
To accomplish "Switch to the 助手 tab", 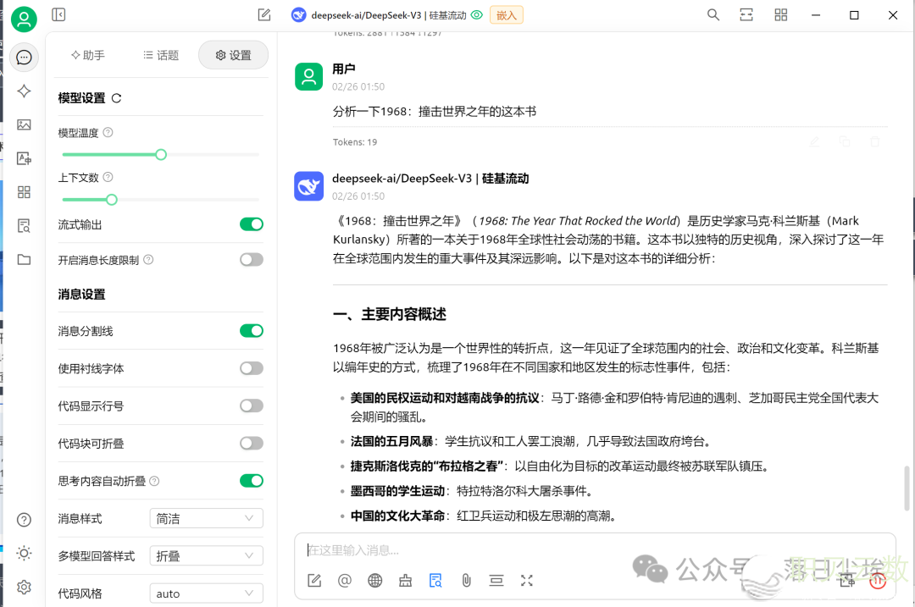I will [88, 55].
